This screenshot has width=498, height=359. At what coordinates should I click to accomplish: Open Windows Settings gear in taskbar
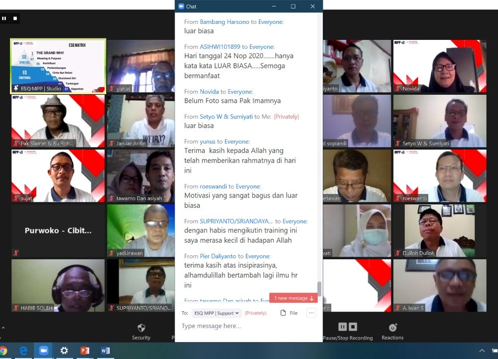pos(64,351)
